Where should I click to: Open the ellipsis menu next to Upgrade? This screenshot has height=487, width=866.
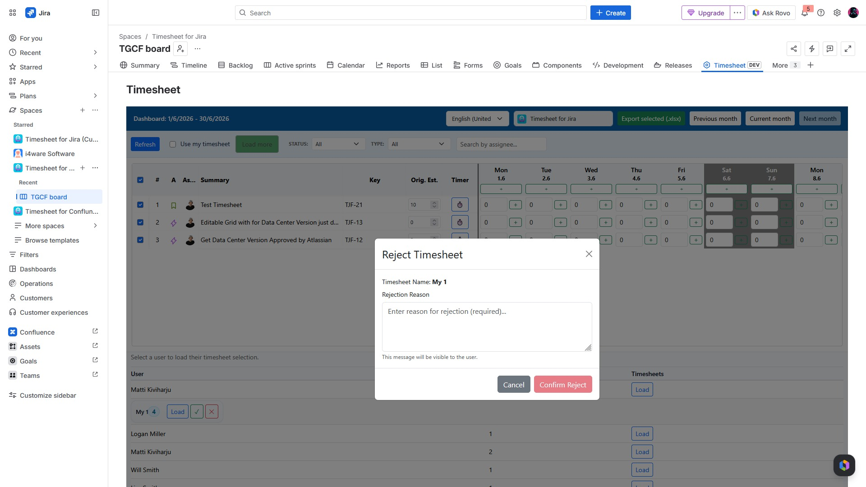click(x=737, y=13)
